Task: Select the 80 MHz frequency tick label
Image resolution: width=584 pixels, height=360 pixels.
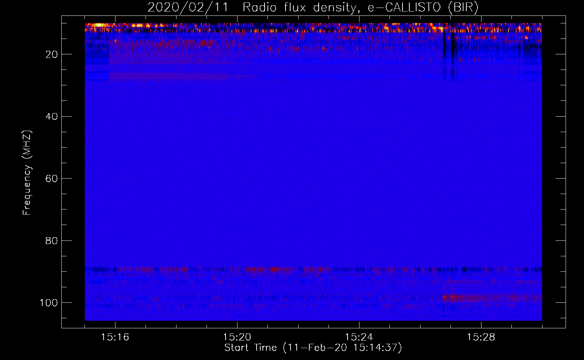Action: coord(52,240)
